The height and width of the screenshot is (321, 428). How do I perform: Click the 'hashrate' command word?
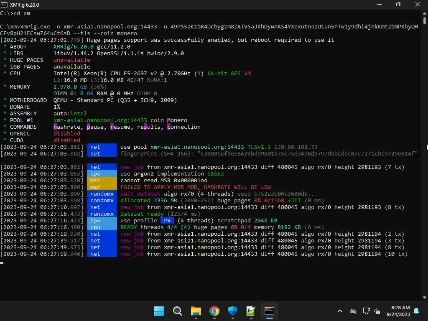pos(67,127)
